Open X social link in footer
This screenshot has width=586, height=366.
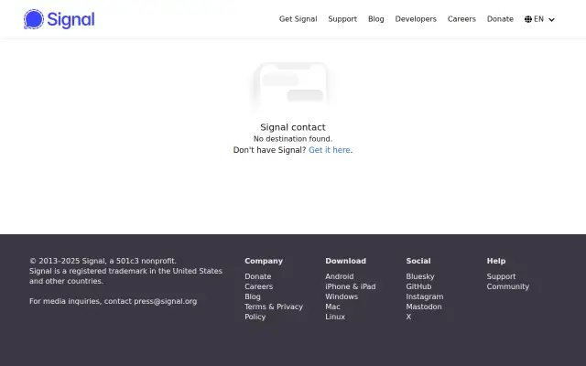(408, 318)
